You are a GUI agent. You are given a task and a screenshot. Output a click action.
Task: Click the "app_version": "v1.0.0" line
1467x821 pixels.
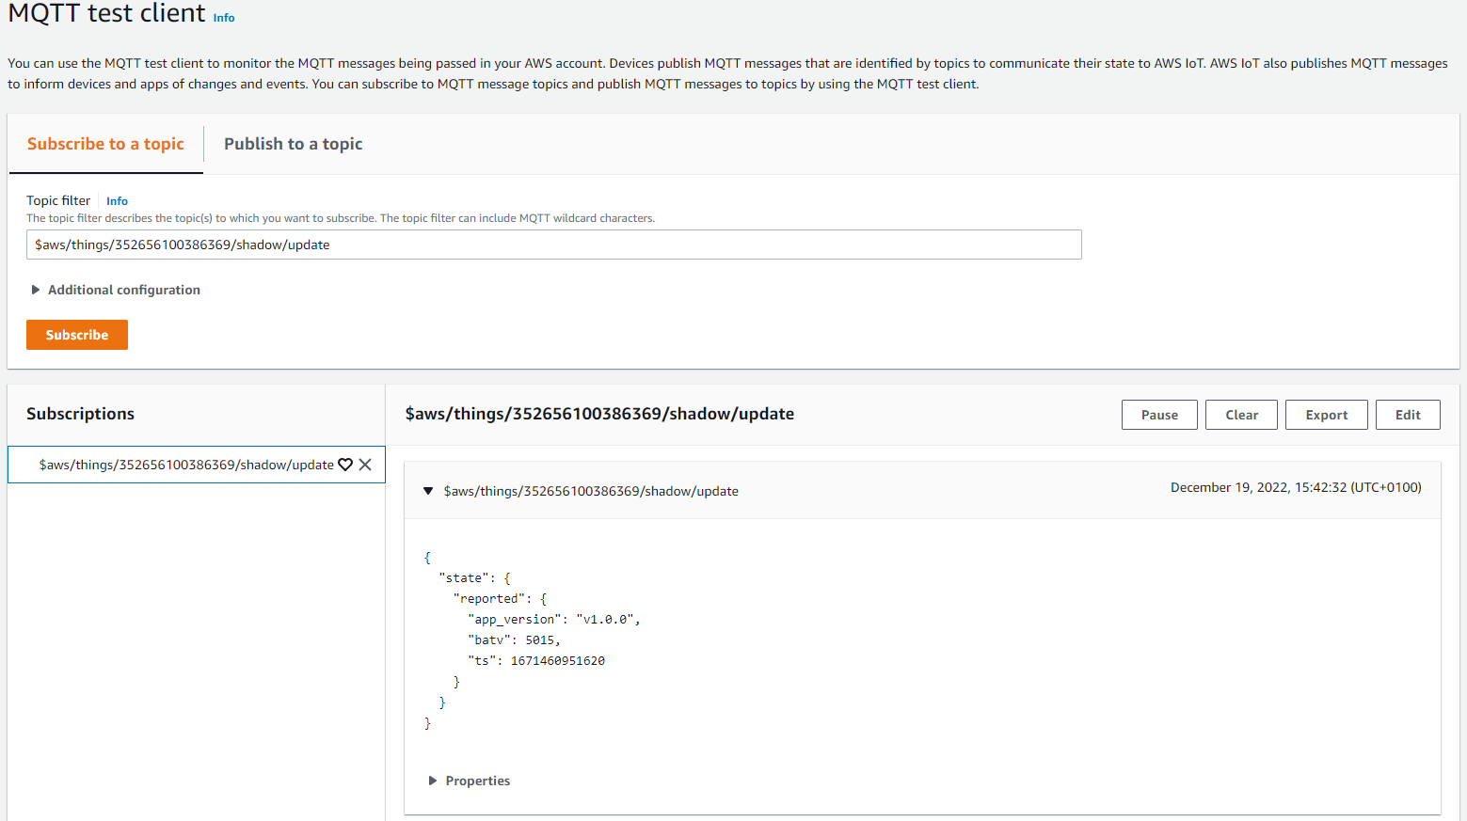coord(554,620)
